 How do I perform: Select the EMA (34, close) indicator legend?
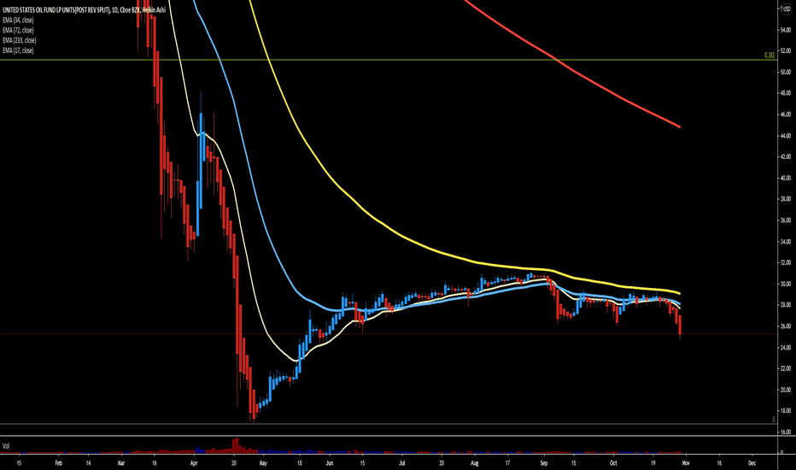click(18, 21)
